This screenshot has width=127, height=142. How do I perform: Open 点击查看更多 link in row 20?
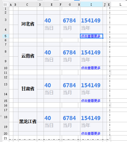pos(91,133)
